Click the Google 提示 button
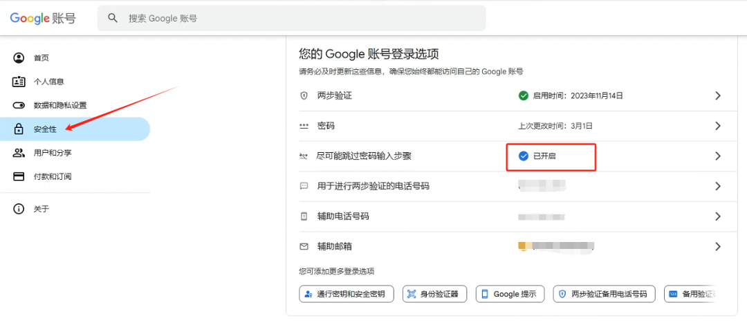 pyautogui.click(x=510, y=294)
